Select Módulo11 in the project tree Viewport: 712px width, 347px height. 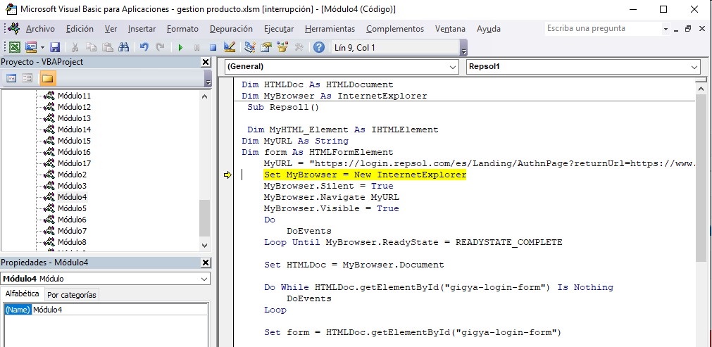pyautogui.click(x=74, y=96)
